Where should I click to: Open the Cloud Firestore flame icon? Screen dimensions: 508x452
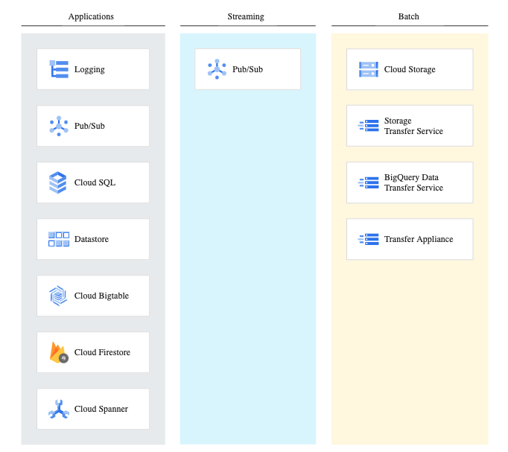pos(58,352)
